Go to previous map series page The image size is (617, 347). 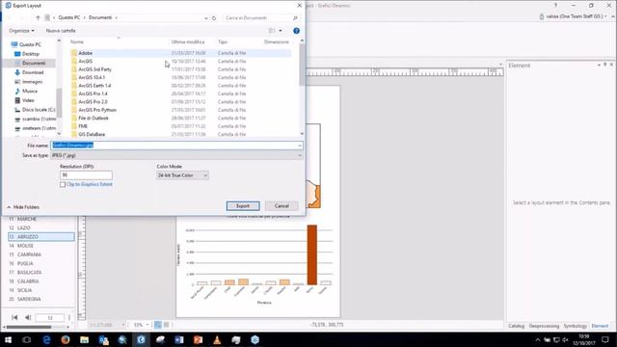click(28, 317)
